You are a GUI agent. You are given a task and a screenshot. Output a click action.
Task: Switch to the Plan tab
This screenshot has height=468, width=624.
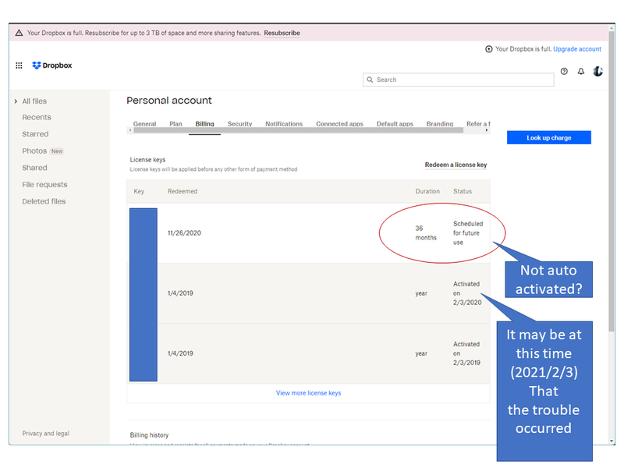175,124
